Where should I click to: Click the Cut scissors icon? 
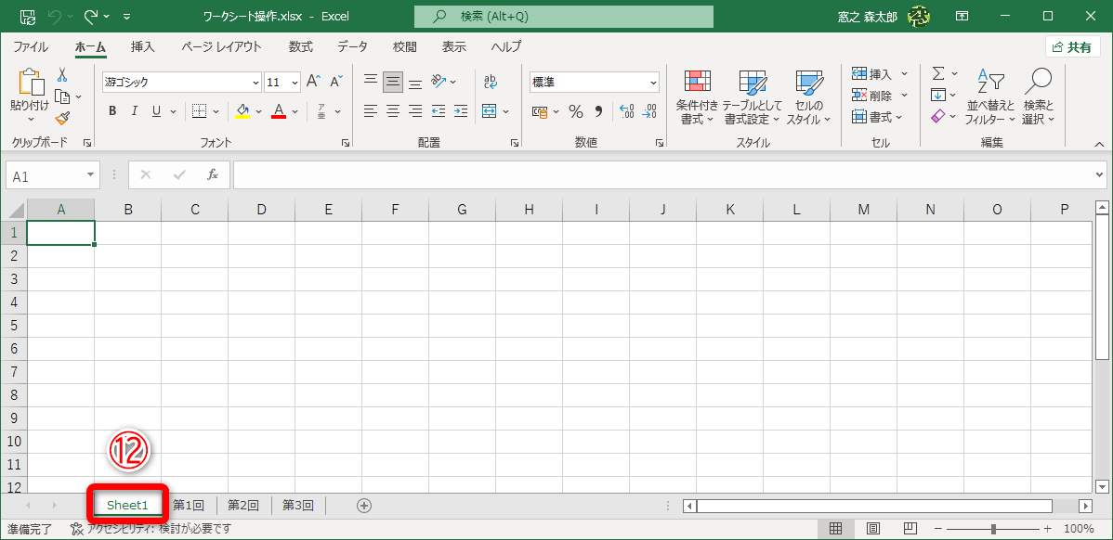pos(61,74)
